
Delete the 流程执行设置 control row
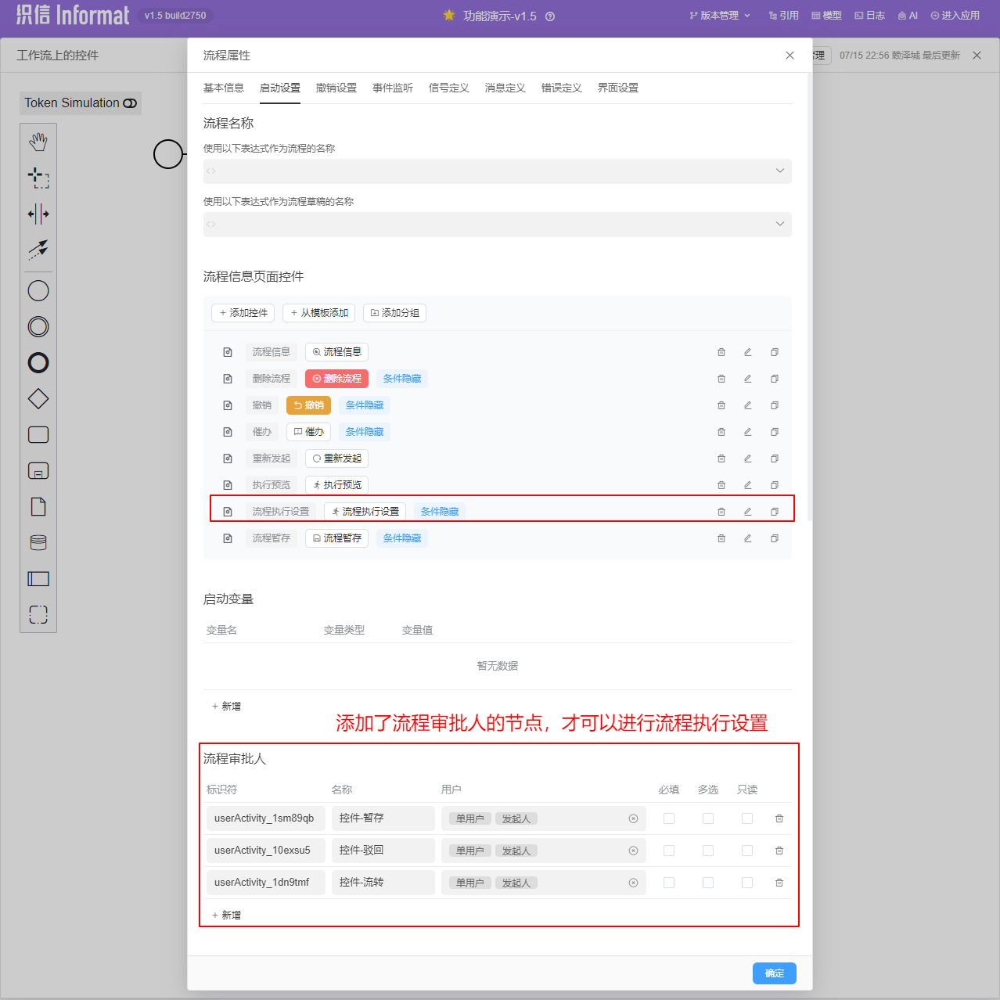721,512
